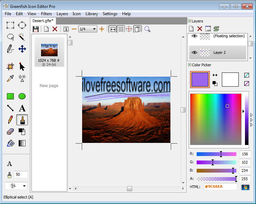Pick the Eyedropper tool

(x=10, y=78)
